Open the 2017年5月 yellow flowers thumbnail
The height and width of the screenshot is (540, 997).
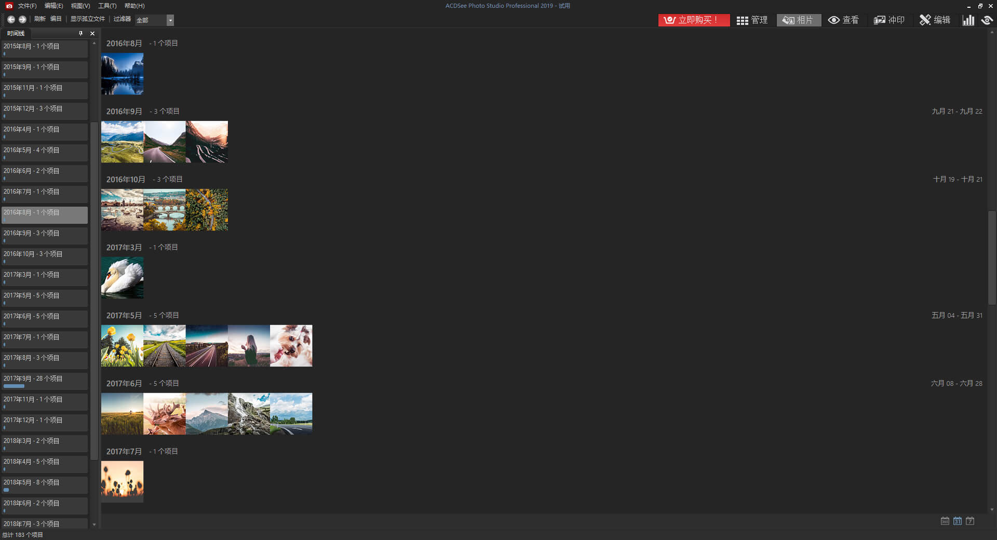click(x=122, y=346)
